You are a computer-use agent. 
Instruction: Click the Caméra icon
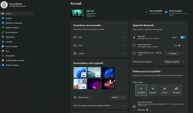75,53
